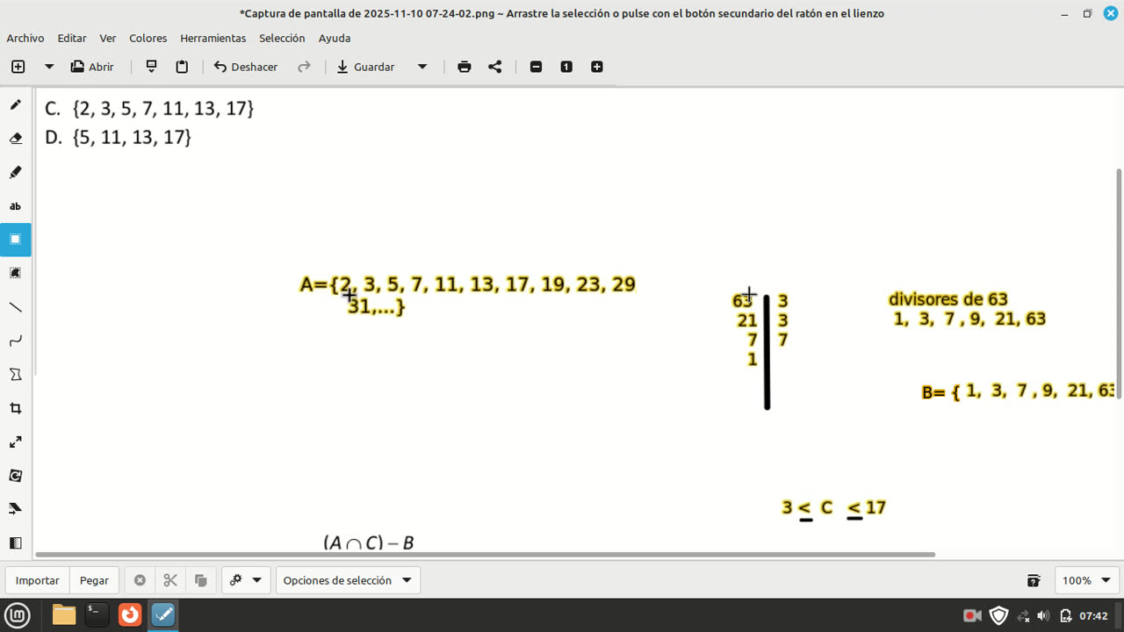Click the Cut scissors icon
The width and height of the screenshot is (1124, 632).
tap(170, 580)
